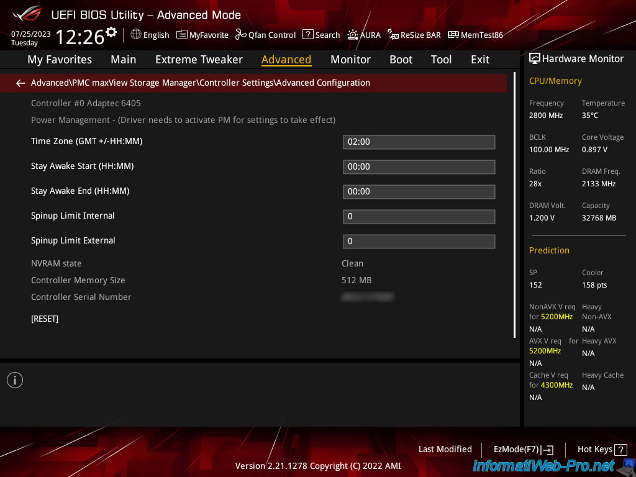Open Extreme Tweaker tab
This screenshot has height=477, width=636.
pos(199,60)
